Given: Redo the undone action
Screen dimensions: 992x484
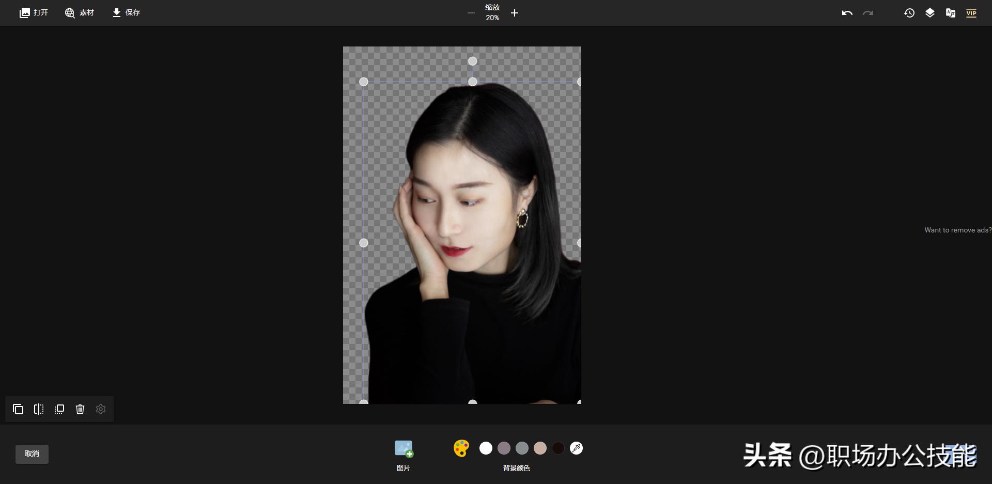Looking at the screenshot, I should click(x=868, y=12).
